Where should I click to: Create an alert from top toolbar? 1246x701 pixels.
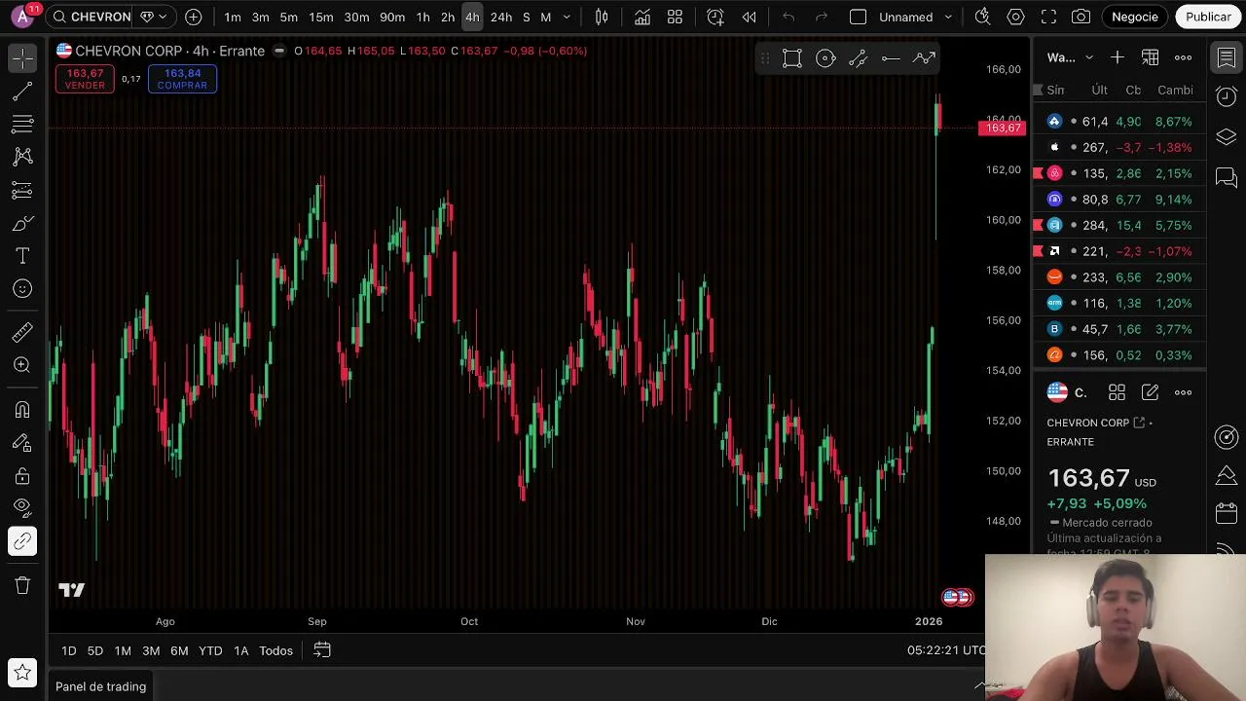(x=715, y=17)
